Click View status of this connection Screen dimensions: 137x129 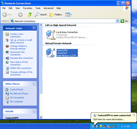[x=19, y=63]
